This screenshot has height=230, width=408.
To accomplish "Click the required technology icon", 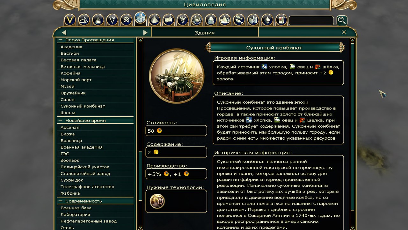I will tap(157, 201).
